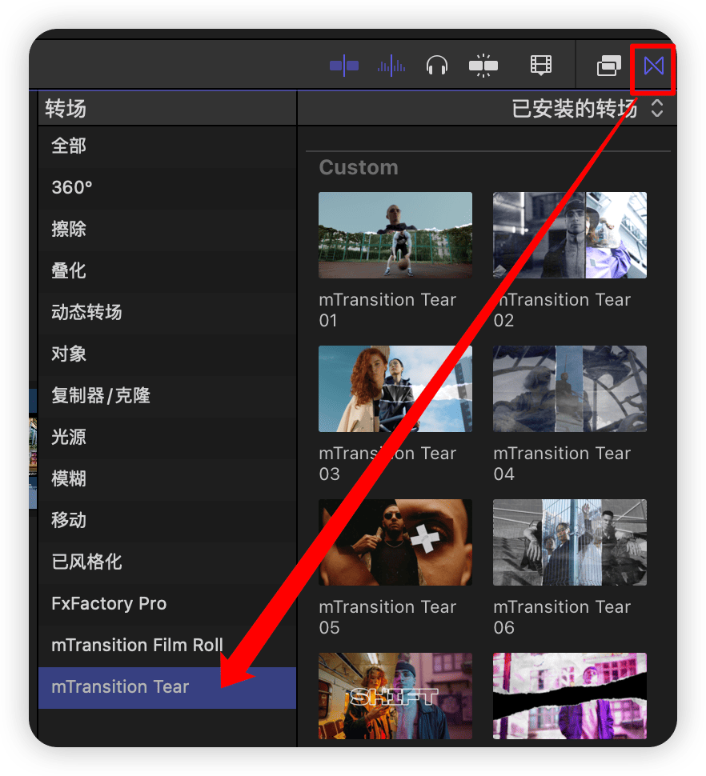This screenshot has height=776, width=706.
Task: Choose the 擦除 category in sidebar
Action: tap(69, 229)
